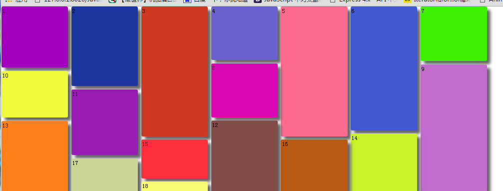The image size is (503, 191).
Task: Click the brown box numbered 12
Action: [x=244, y=155]
